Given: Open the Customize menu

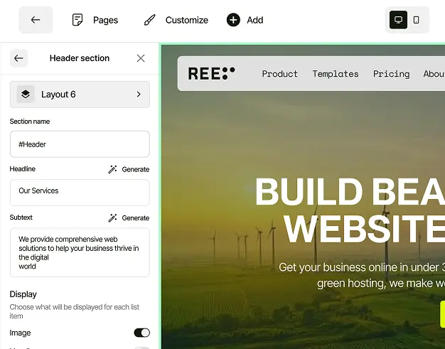Looking at the screenshot, I should pos(176,20).
